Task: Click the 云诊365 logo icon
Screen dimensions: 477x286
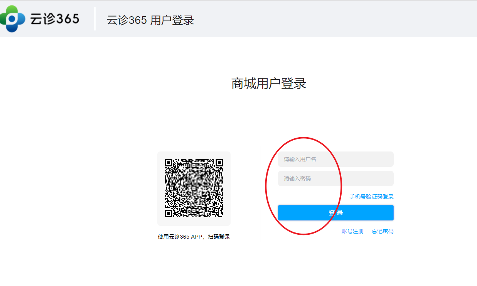Action: click(12, 19)
